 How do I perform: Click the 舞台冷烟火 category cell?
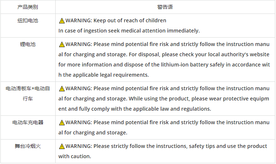[x=28, y=151]
